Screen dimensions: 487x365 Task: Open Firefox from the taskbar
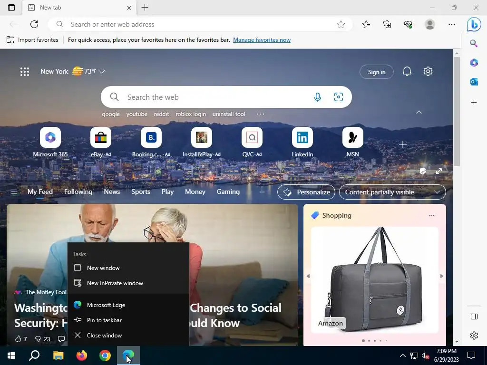(x=82, y=355)
